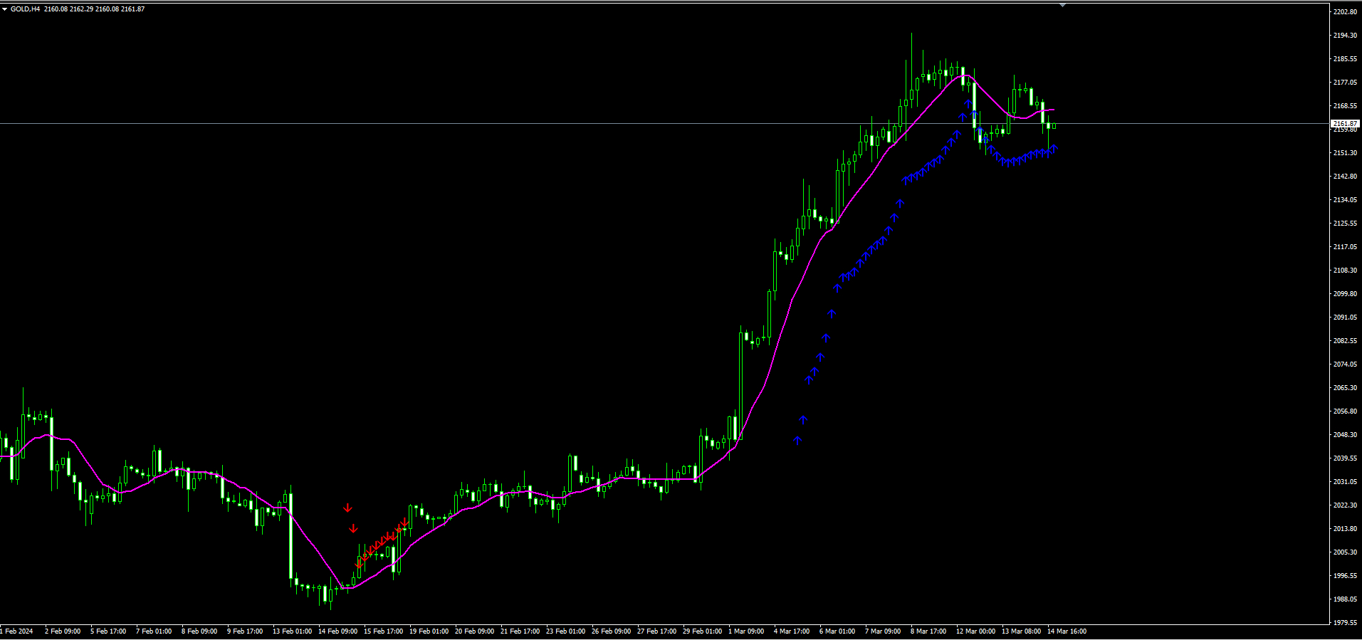Click the lowest blue up arrow signal

797,441
